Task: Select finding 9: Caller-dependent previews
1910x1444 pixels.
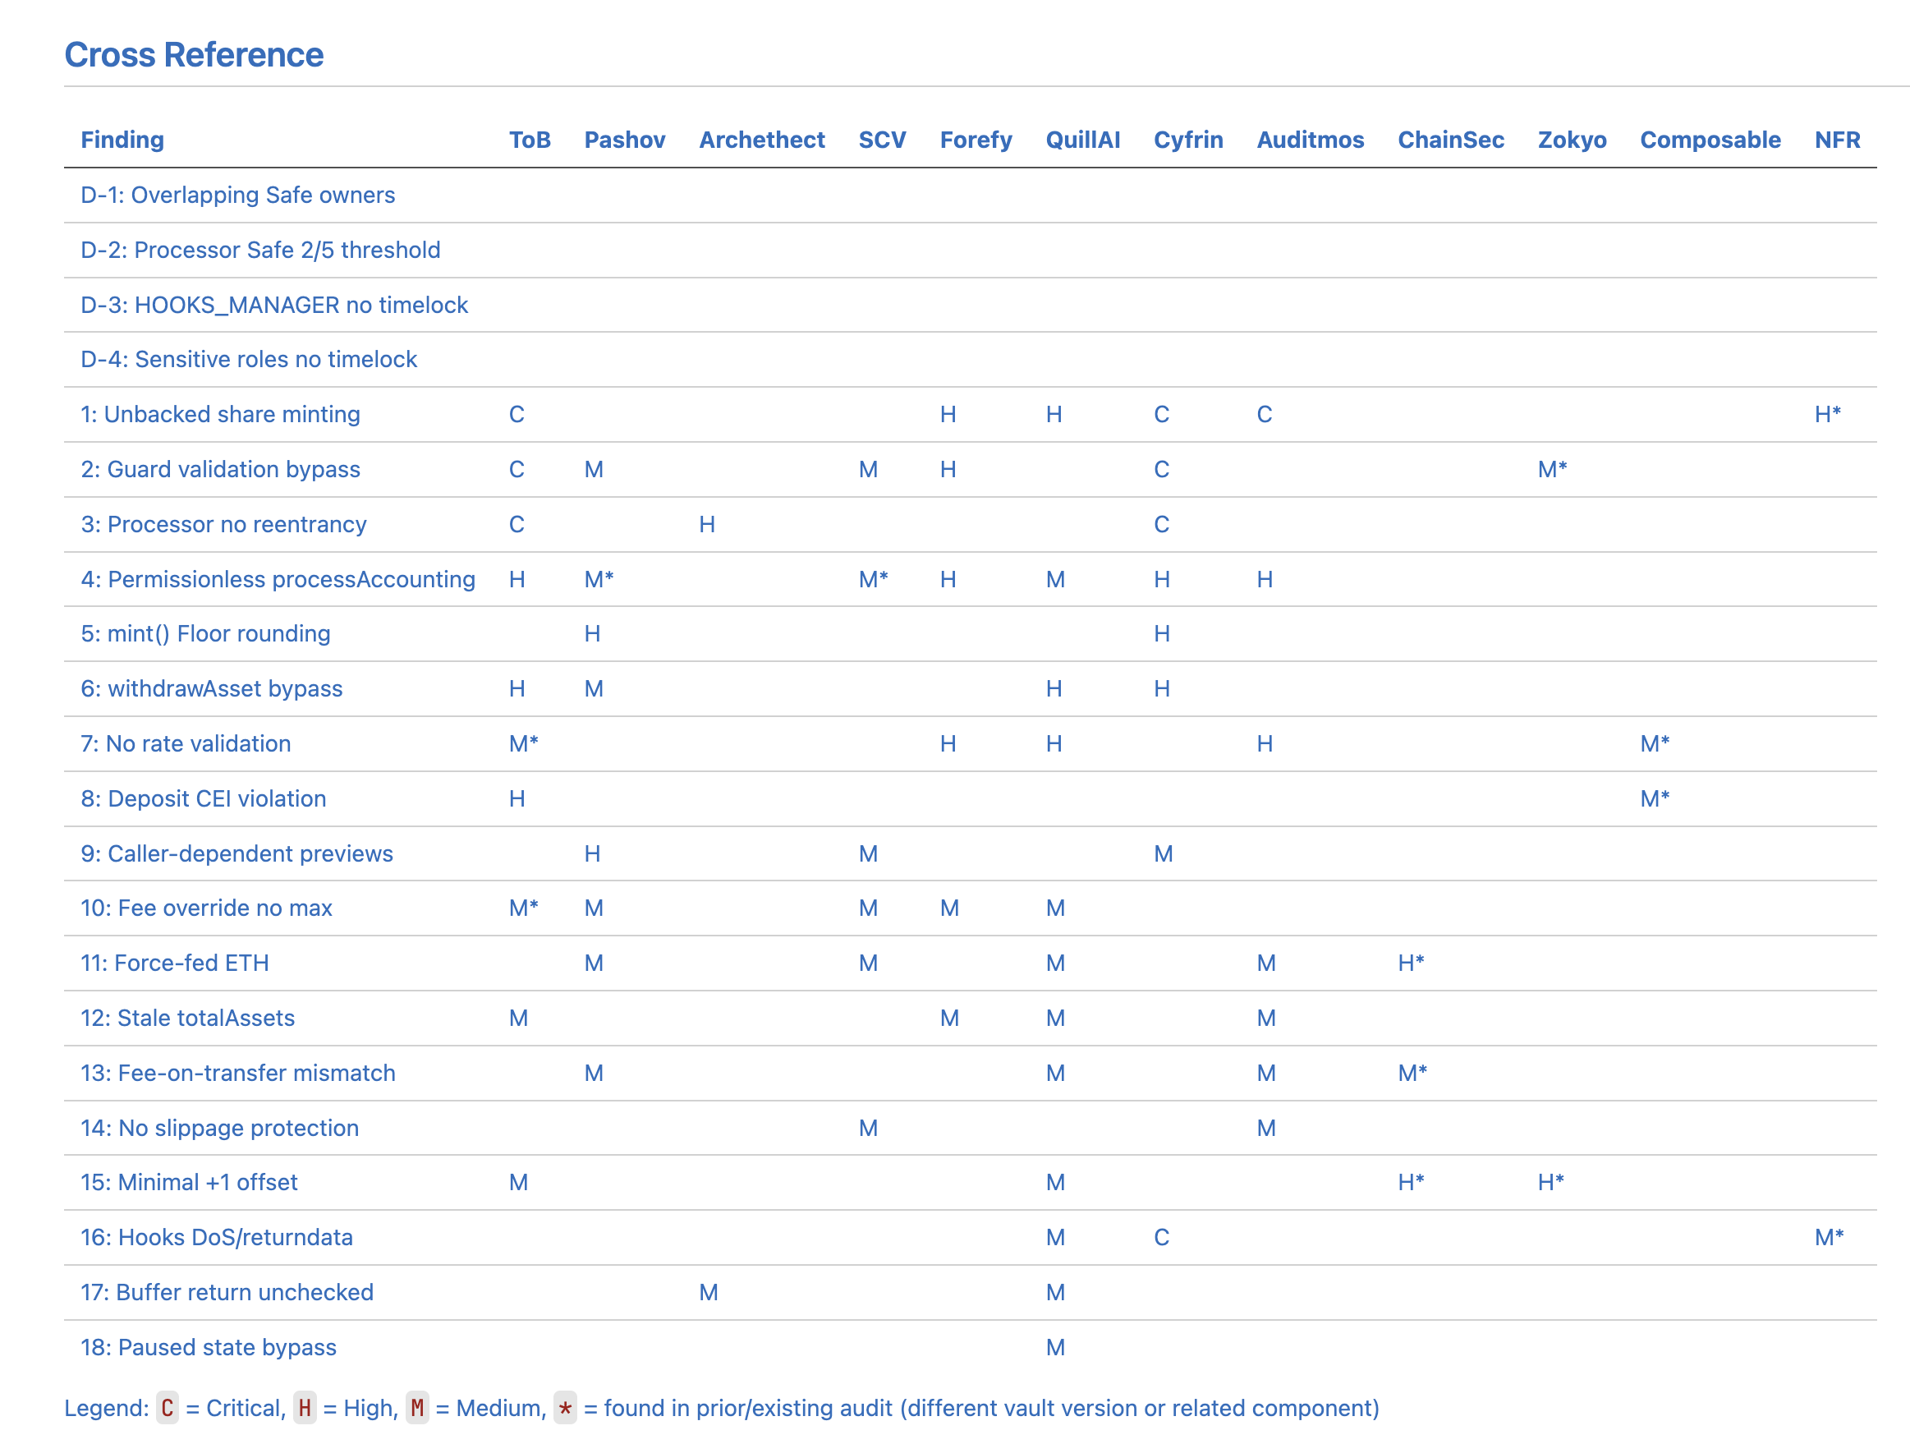Action: click(236, 854)
